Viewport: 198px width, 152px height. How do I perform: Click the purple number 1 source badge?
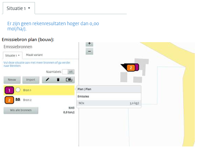click(x=9, y=90)
